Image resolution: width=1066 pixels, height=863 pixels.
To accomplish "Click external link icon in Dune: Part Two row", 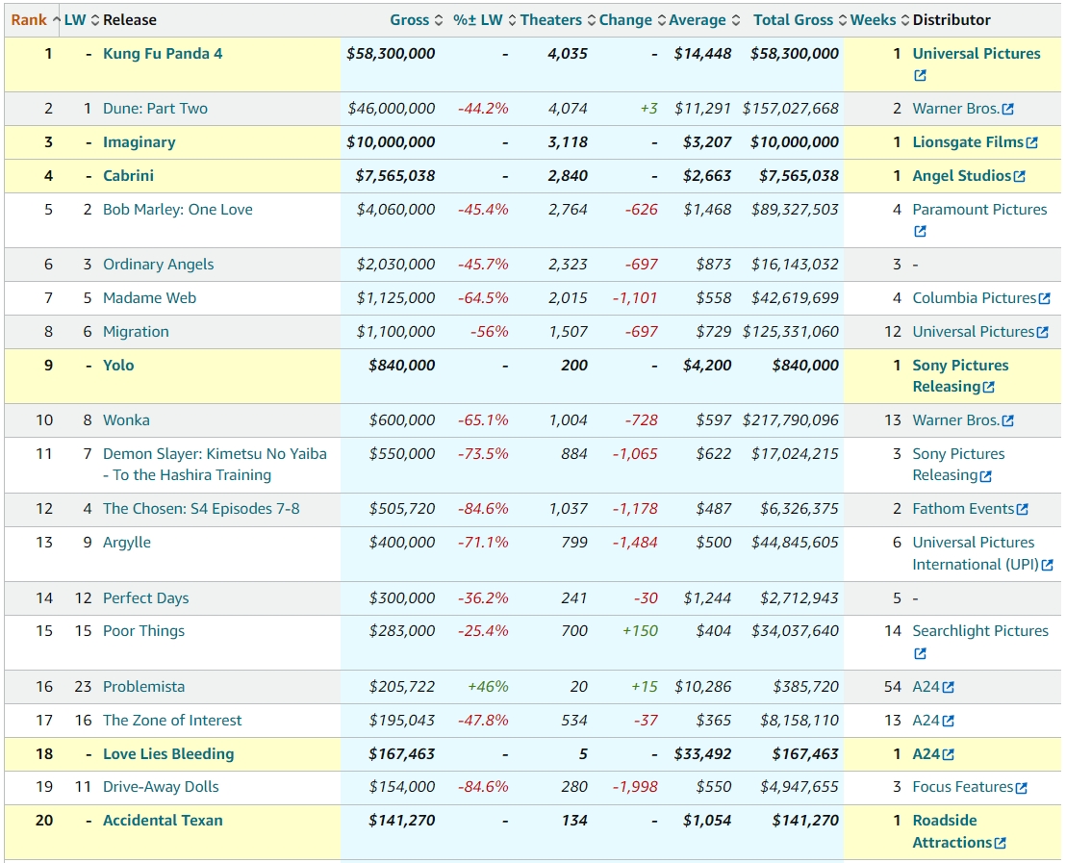I will 1007,109.
